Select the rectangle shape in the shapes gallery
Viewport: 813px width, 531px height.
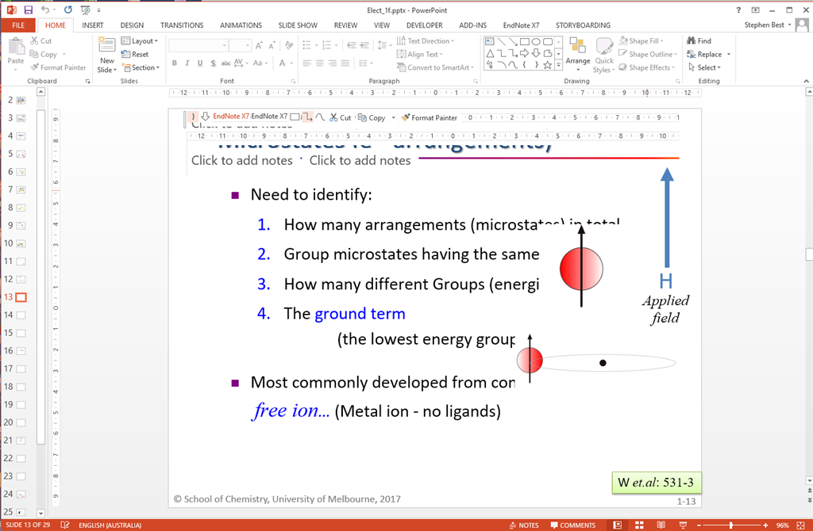coord(525,41)
